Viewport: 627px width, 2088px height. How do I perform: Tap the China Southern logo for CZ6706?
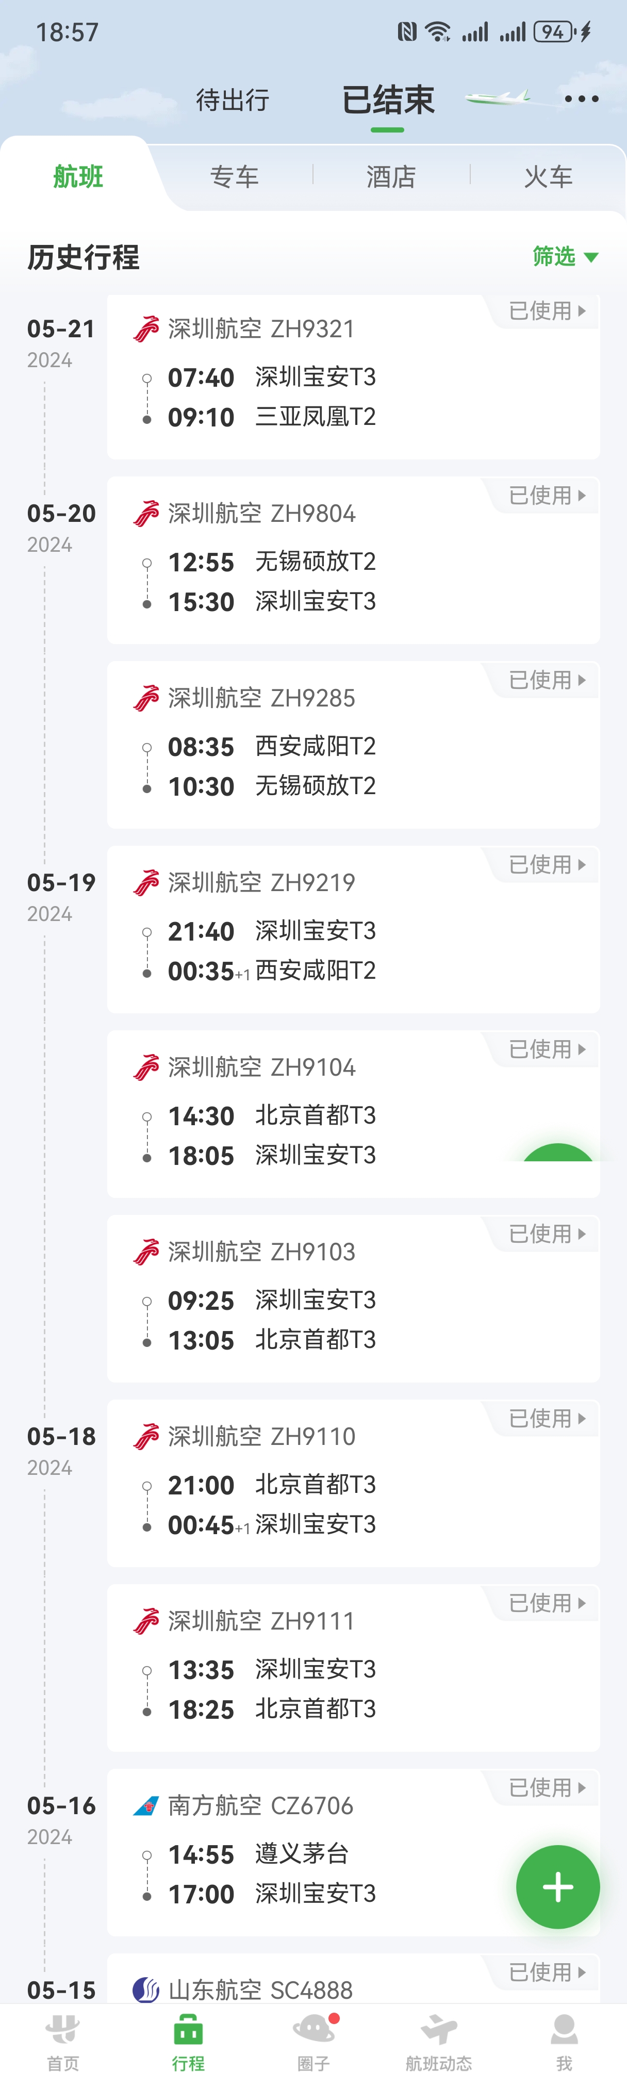coord(146,1805)
